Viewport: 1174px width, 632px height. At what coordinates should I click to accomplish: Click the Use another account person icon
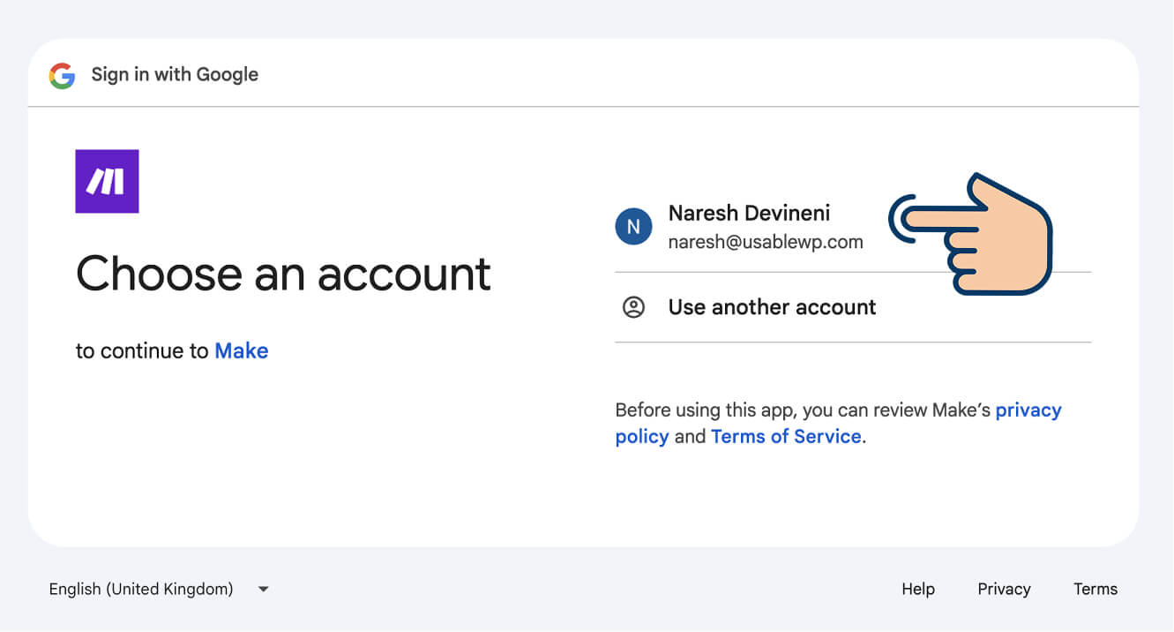(x=633, y=307)
